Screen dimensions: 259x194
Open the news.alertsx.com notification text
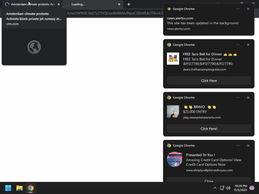(203, 23)
